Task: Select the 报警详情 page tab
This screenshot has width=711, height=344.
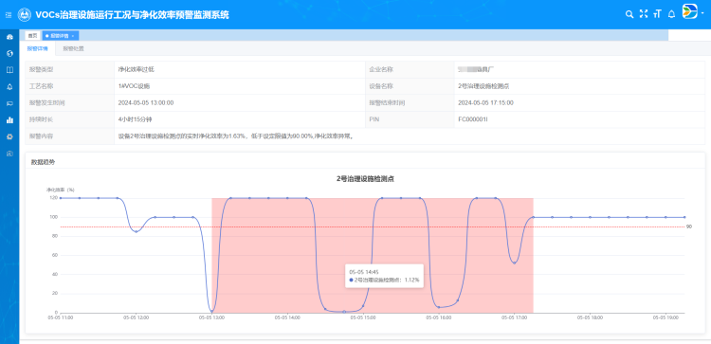Action: (x=60, y=35)
